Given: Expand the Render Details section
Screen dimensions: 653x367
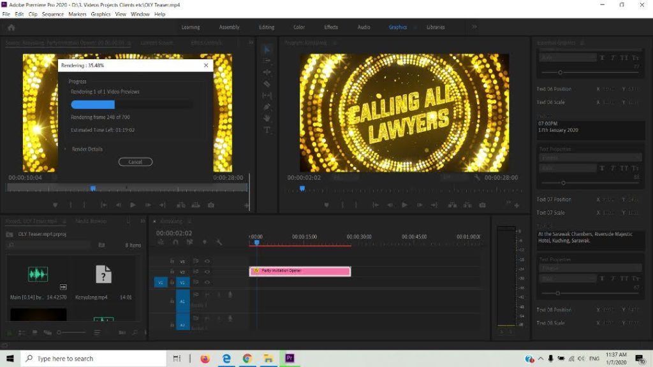Looking at the screenshot, I should (x=65, y=149).
